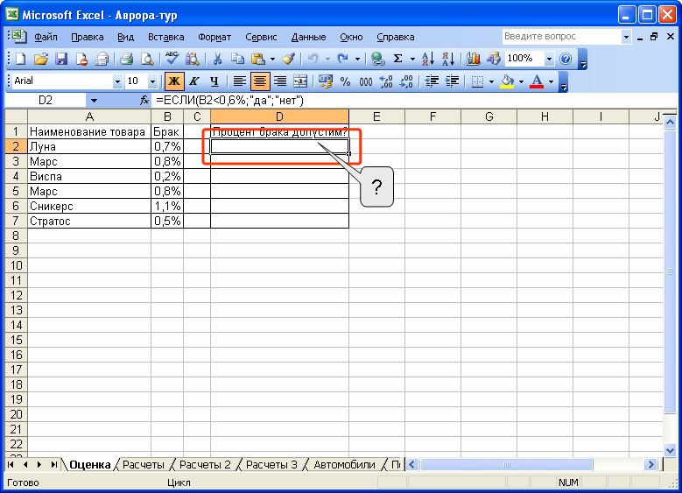Click the Cut scissors icon
The image size is (682, 493).
click(x=217, y=59)
